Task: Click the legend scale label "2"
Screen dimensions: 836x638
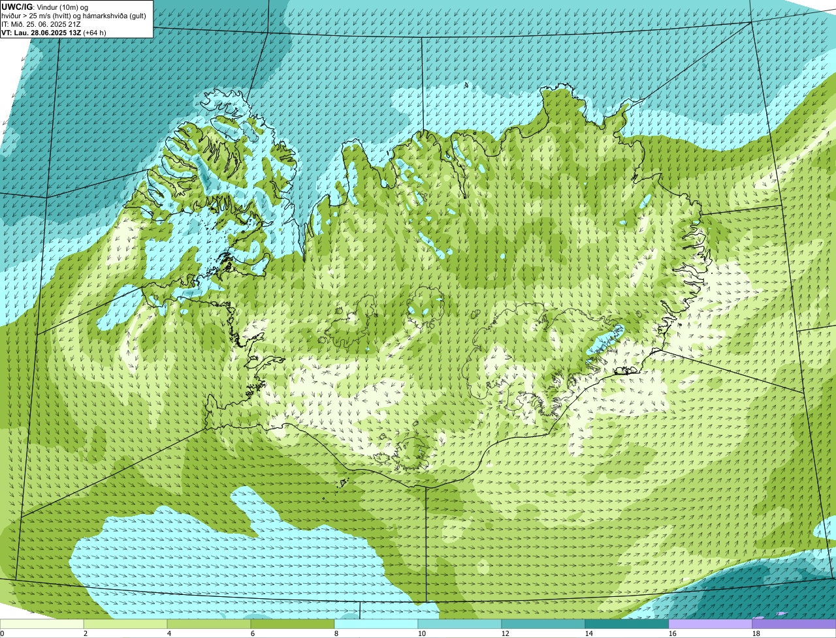Action: (86, 633)
